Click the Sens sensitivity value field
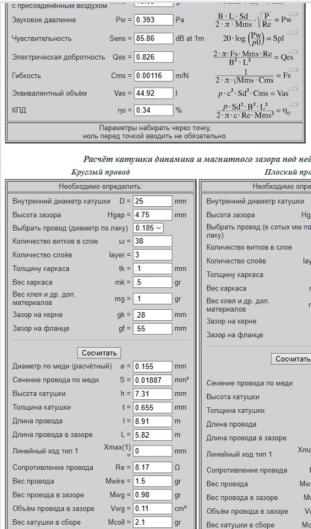The height and width of the screenshot is (529, 311). tap(153, 38)
